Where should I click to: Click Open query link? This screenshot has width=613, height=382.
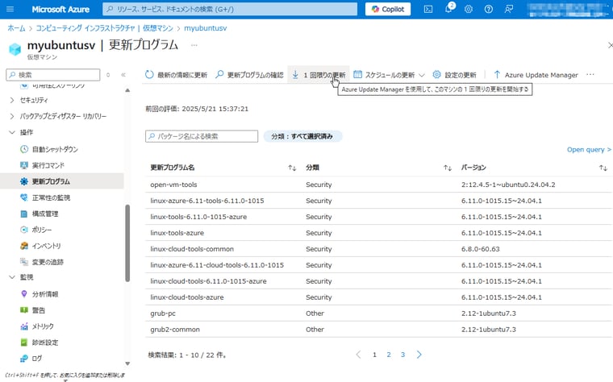(589, 150)
